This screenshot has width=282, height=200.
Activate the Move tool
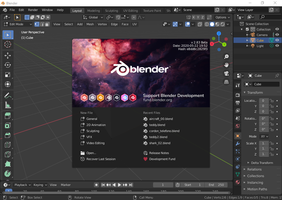[7, 56]
